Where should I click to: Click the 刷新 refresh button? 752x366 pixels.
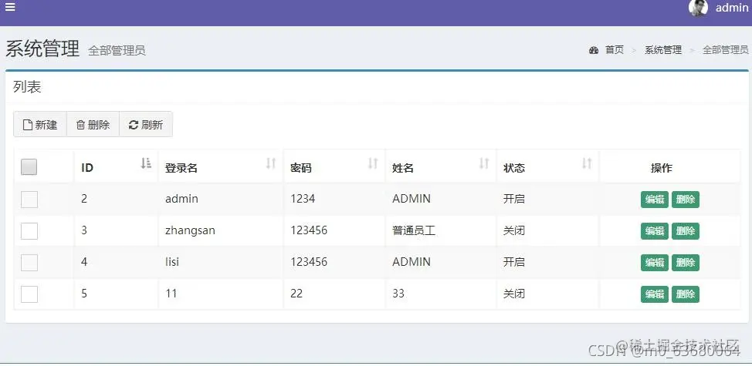click(146, 125)
